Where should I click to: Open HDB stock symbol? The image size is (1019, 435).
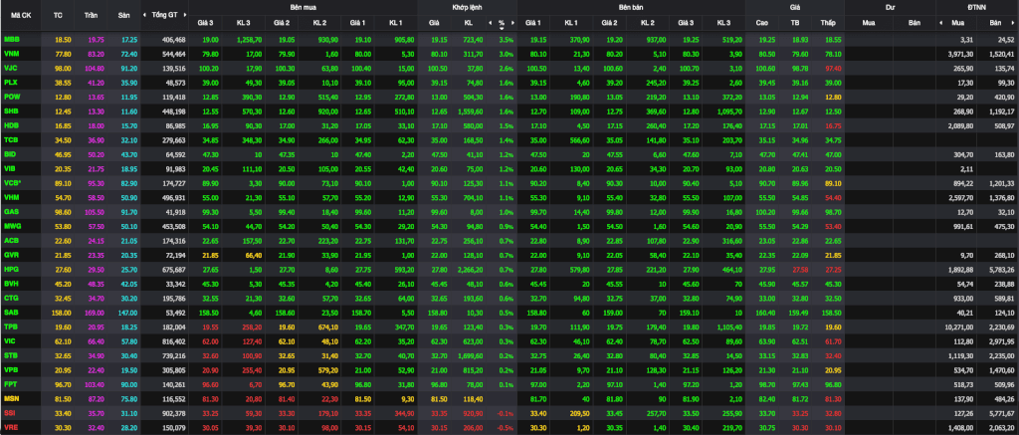(11, 124)
